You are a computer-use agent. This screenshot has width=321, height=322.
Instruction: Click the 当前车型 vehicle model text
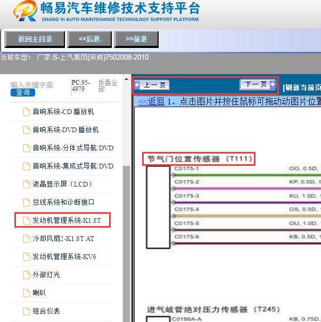75,57
